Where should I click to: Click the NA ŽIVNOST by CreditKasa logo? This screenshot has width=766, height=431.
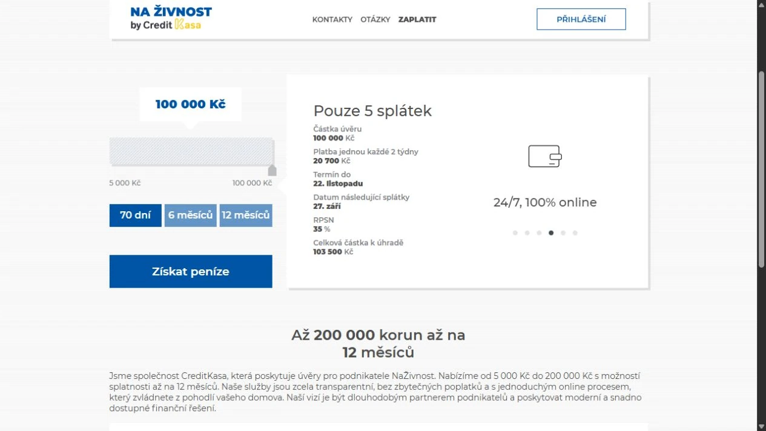[171, 18]
